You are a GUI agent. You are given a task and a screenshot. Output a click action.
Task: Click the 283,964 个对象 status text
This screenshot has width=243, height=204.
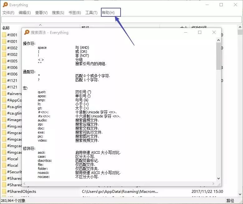pyautogui.click(x=13, y=201)
